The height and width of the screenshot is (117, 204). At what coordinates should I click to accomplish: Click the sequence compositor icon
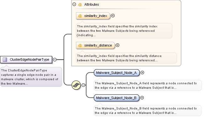point(76,85)
